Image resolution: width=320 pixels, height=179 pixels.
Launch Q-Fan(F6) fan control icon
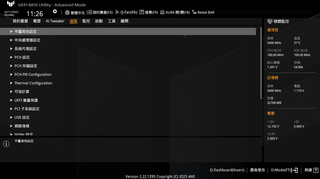tap(117, 12)
